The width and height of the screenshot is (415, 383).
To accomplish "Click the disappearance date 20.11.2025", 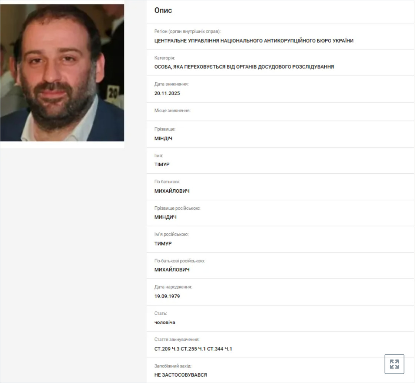I will coord(167,93).
